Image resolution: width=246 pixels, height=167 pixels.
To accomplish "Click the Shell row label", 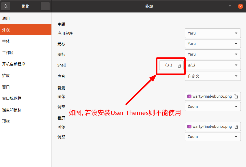I will (62, 65).
